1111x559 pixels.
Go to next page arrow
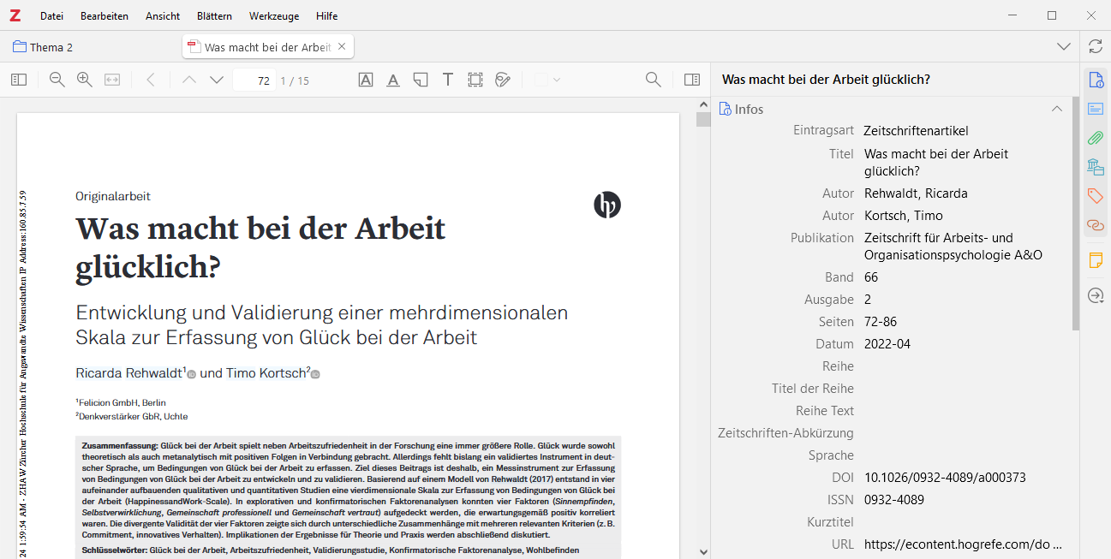217,80
